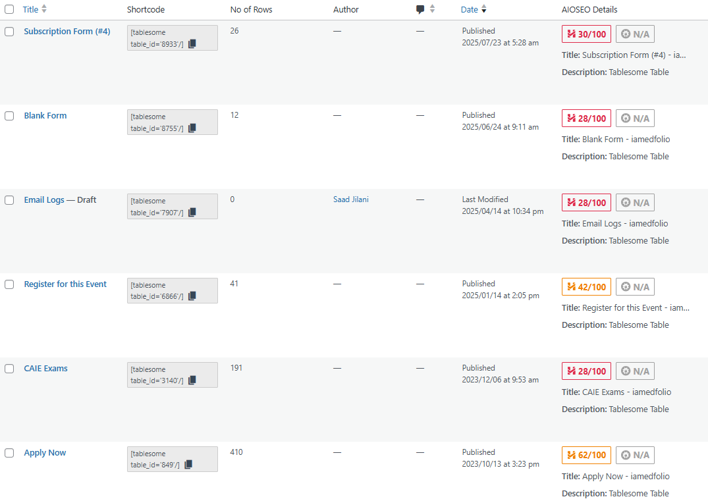Select the Subscription Form (#4) checkbox
Screen dimensions: 708x499
coord(9,32)
